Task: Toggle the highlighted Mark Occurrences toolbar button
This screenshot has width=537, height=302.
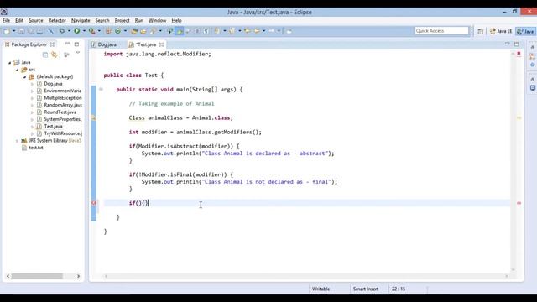Action: pyautogui.click(x=179, y=31)
